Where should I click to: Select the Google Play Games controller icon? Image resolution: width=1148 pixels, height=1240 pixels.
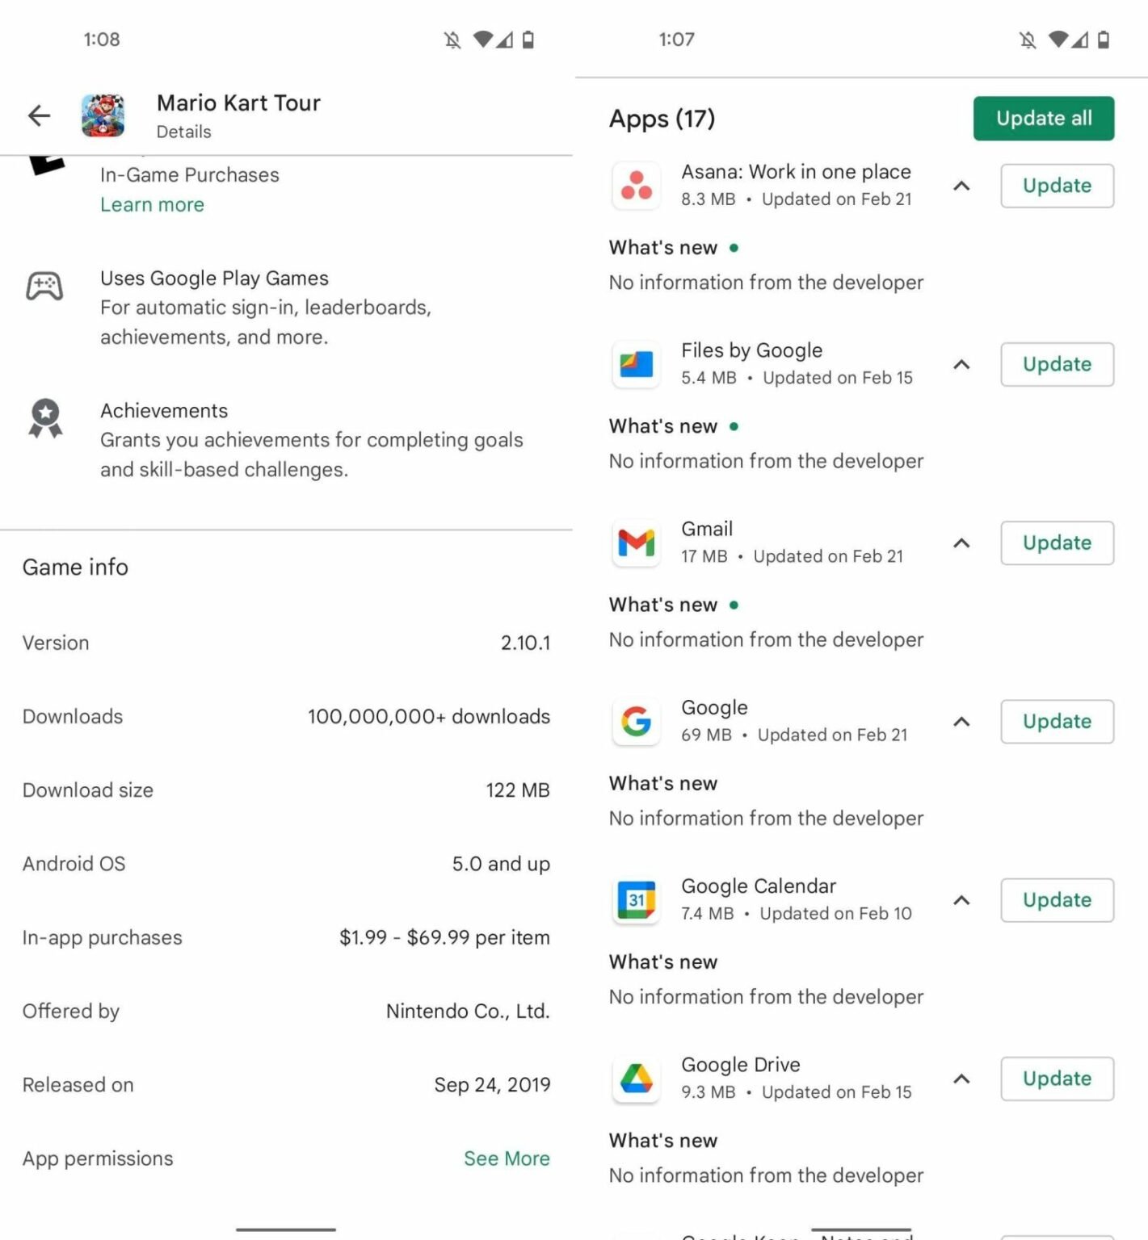[x=45, y=285]
